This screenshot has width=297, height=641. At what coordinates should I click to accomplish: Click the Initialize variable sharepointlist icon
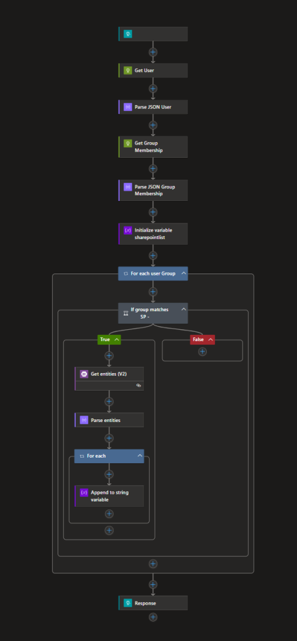coord(128,230)
